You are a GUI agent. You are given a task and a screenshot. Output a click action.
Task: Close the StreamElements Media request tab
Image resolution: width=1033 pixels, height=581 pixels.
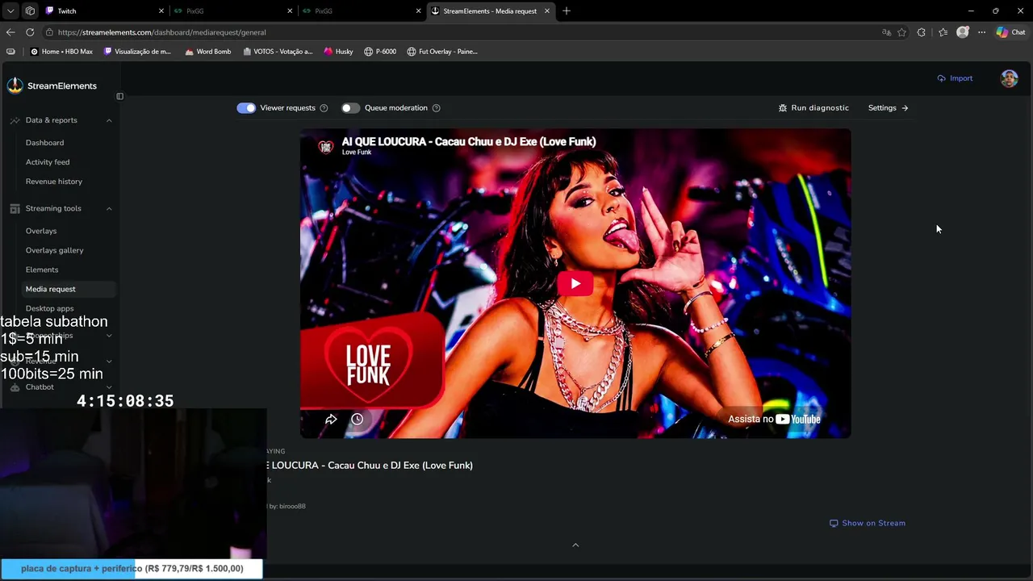547,11
